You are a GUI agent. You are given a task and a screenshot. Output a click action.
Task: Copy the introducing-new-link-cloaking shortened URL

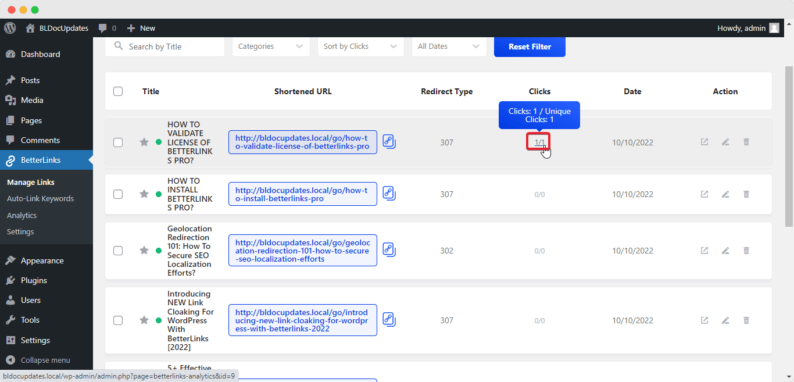point(389,320)
